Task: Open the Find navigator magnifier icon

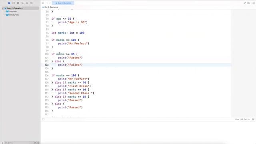Action: (x=22, y=3)
